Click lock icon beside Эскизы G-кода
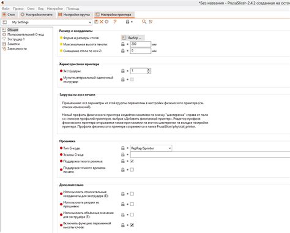 pyautogui.click(x=123, y=155)
